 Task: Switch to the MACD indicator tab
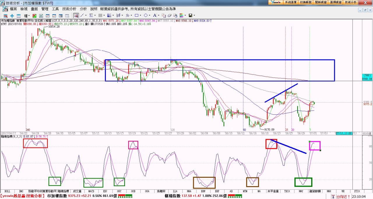[x=91, y=191]
